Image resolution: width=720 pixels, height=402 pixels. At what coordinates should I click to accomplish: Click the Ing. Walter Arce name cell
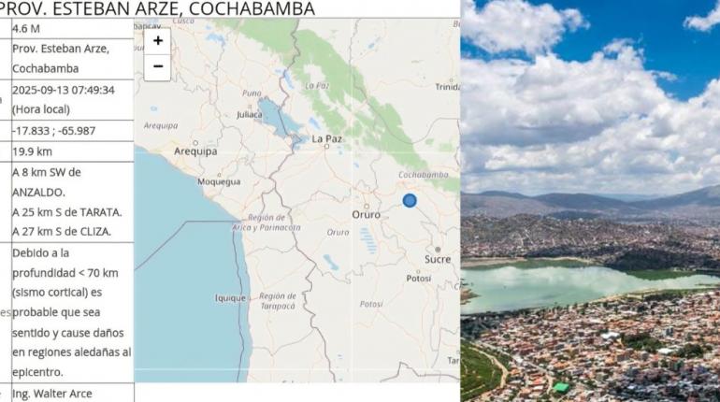[73, 394]
